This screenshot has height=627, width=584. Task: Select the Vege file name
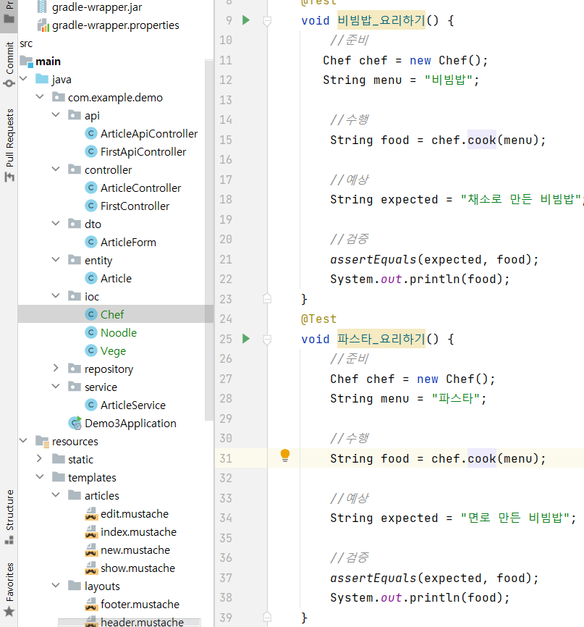[113, 350]
